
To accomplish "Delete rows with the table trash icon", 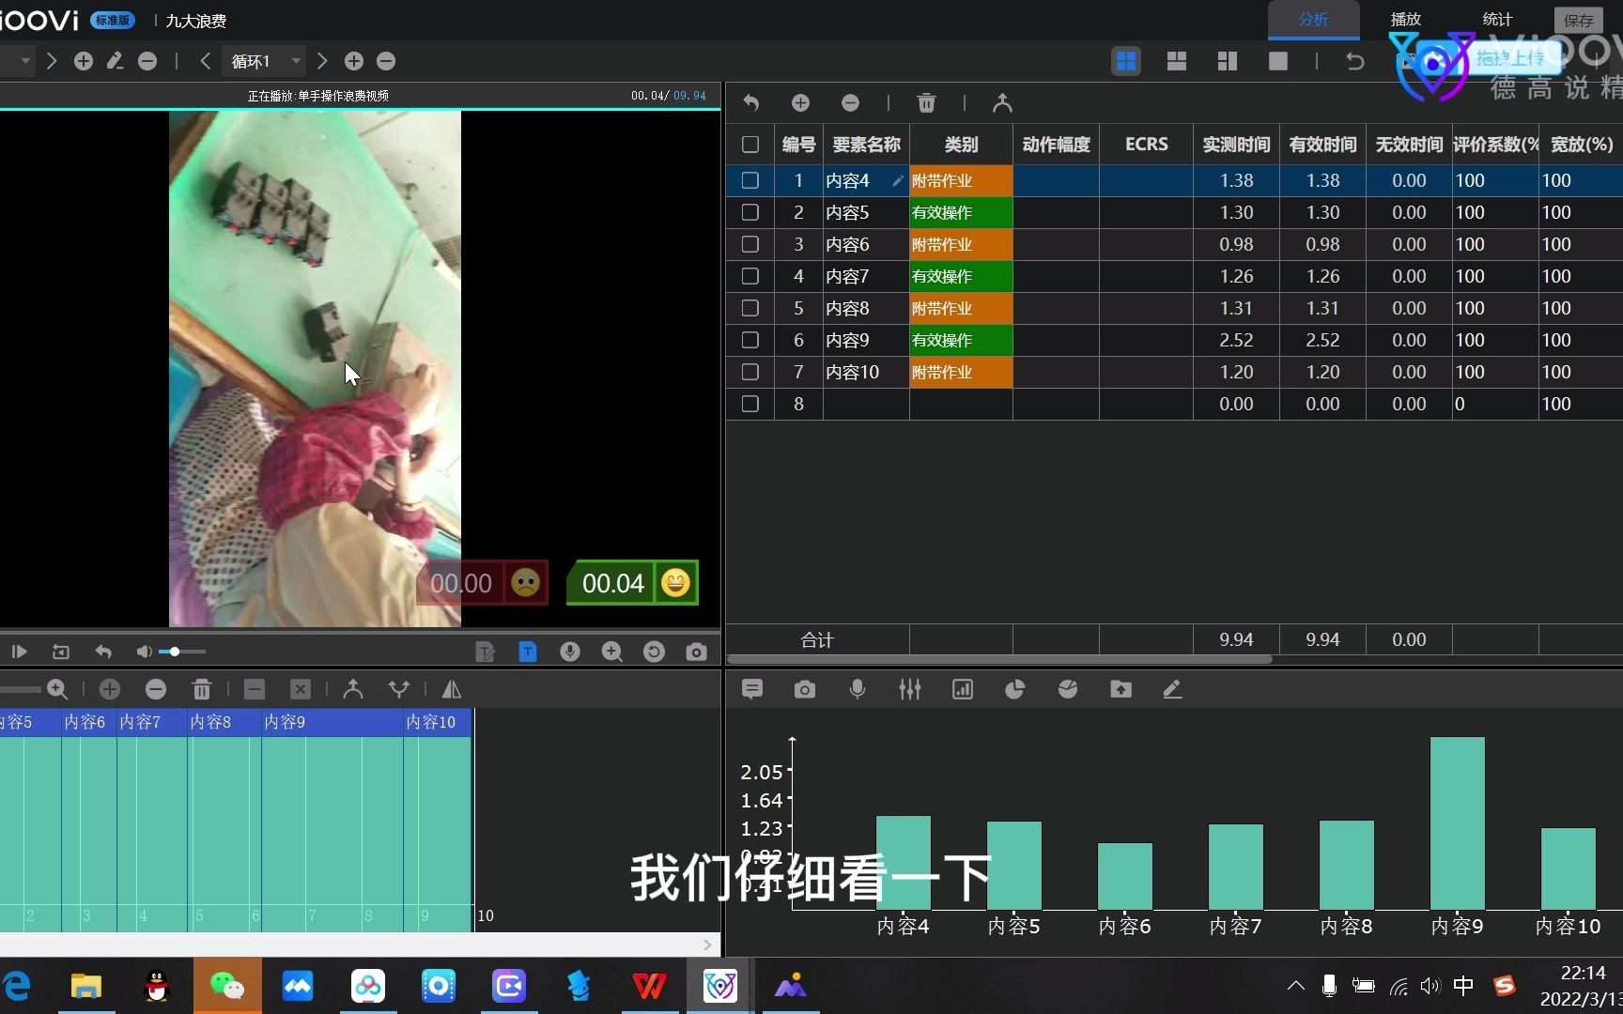I will coord(926,102).
